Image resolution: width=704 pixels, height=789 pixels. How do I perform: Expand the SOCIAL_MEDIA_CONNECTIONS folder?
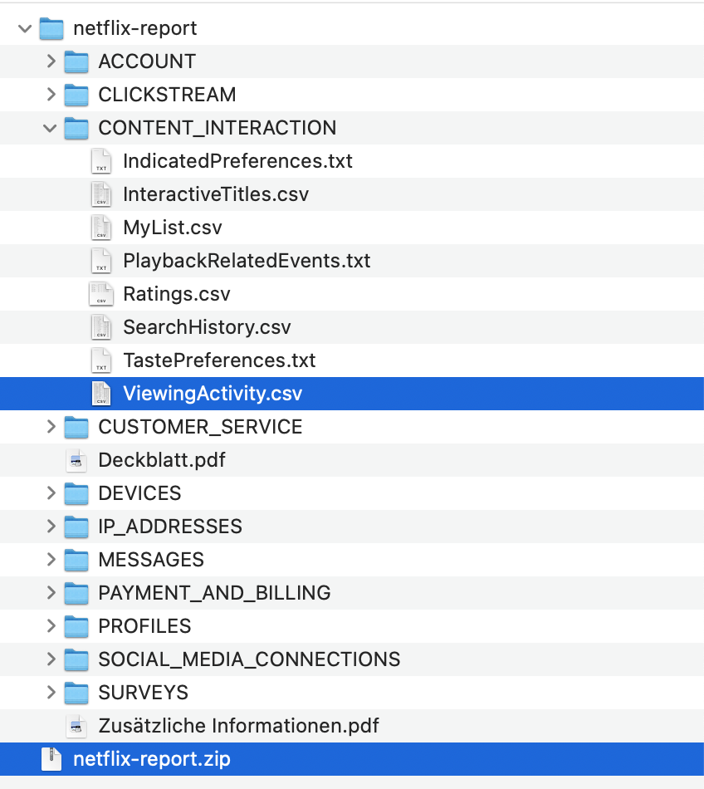pos(52,659)
